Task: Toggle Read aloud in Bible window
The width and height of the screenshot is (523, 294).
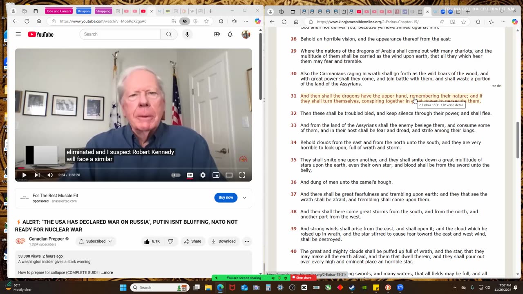Action: coord(442,22)
